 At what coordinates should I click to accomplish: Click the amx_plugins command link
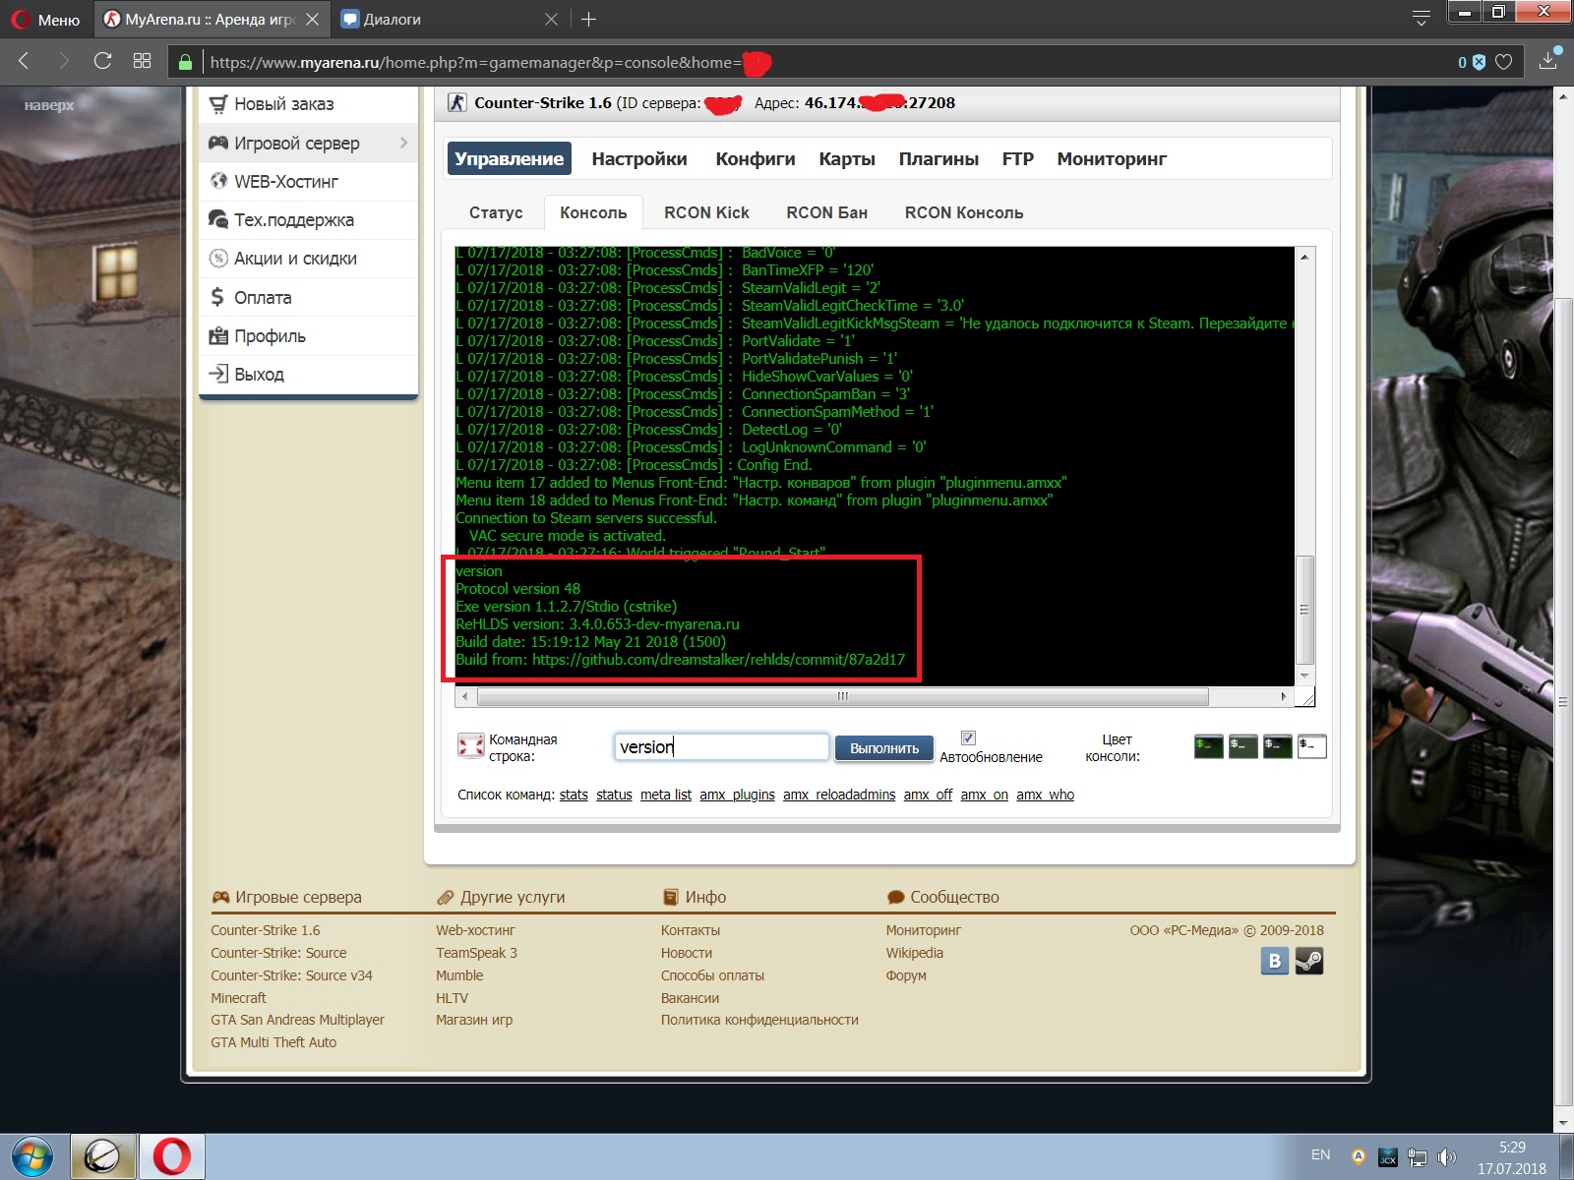[x=737, y=795]
